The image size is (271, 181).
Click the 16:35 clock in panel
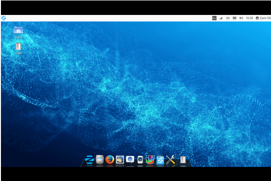(x=250, y=18)
